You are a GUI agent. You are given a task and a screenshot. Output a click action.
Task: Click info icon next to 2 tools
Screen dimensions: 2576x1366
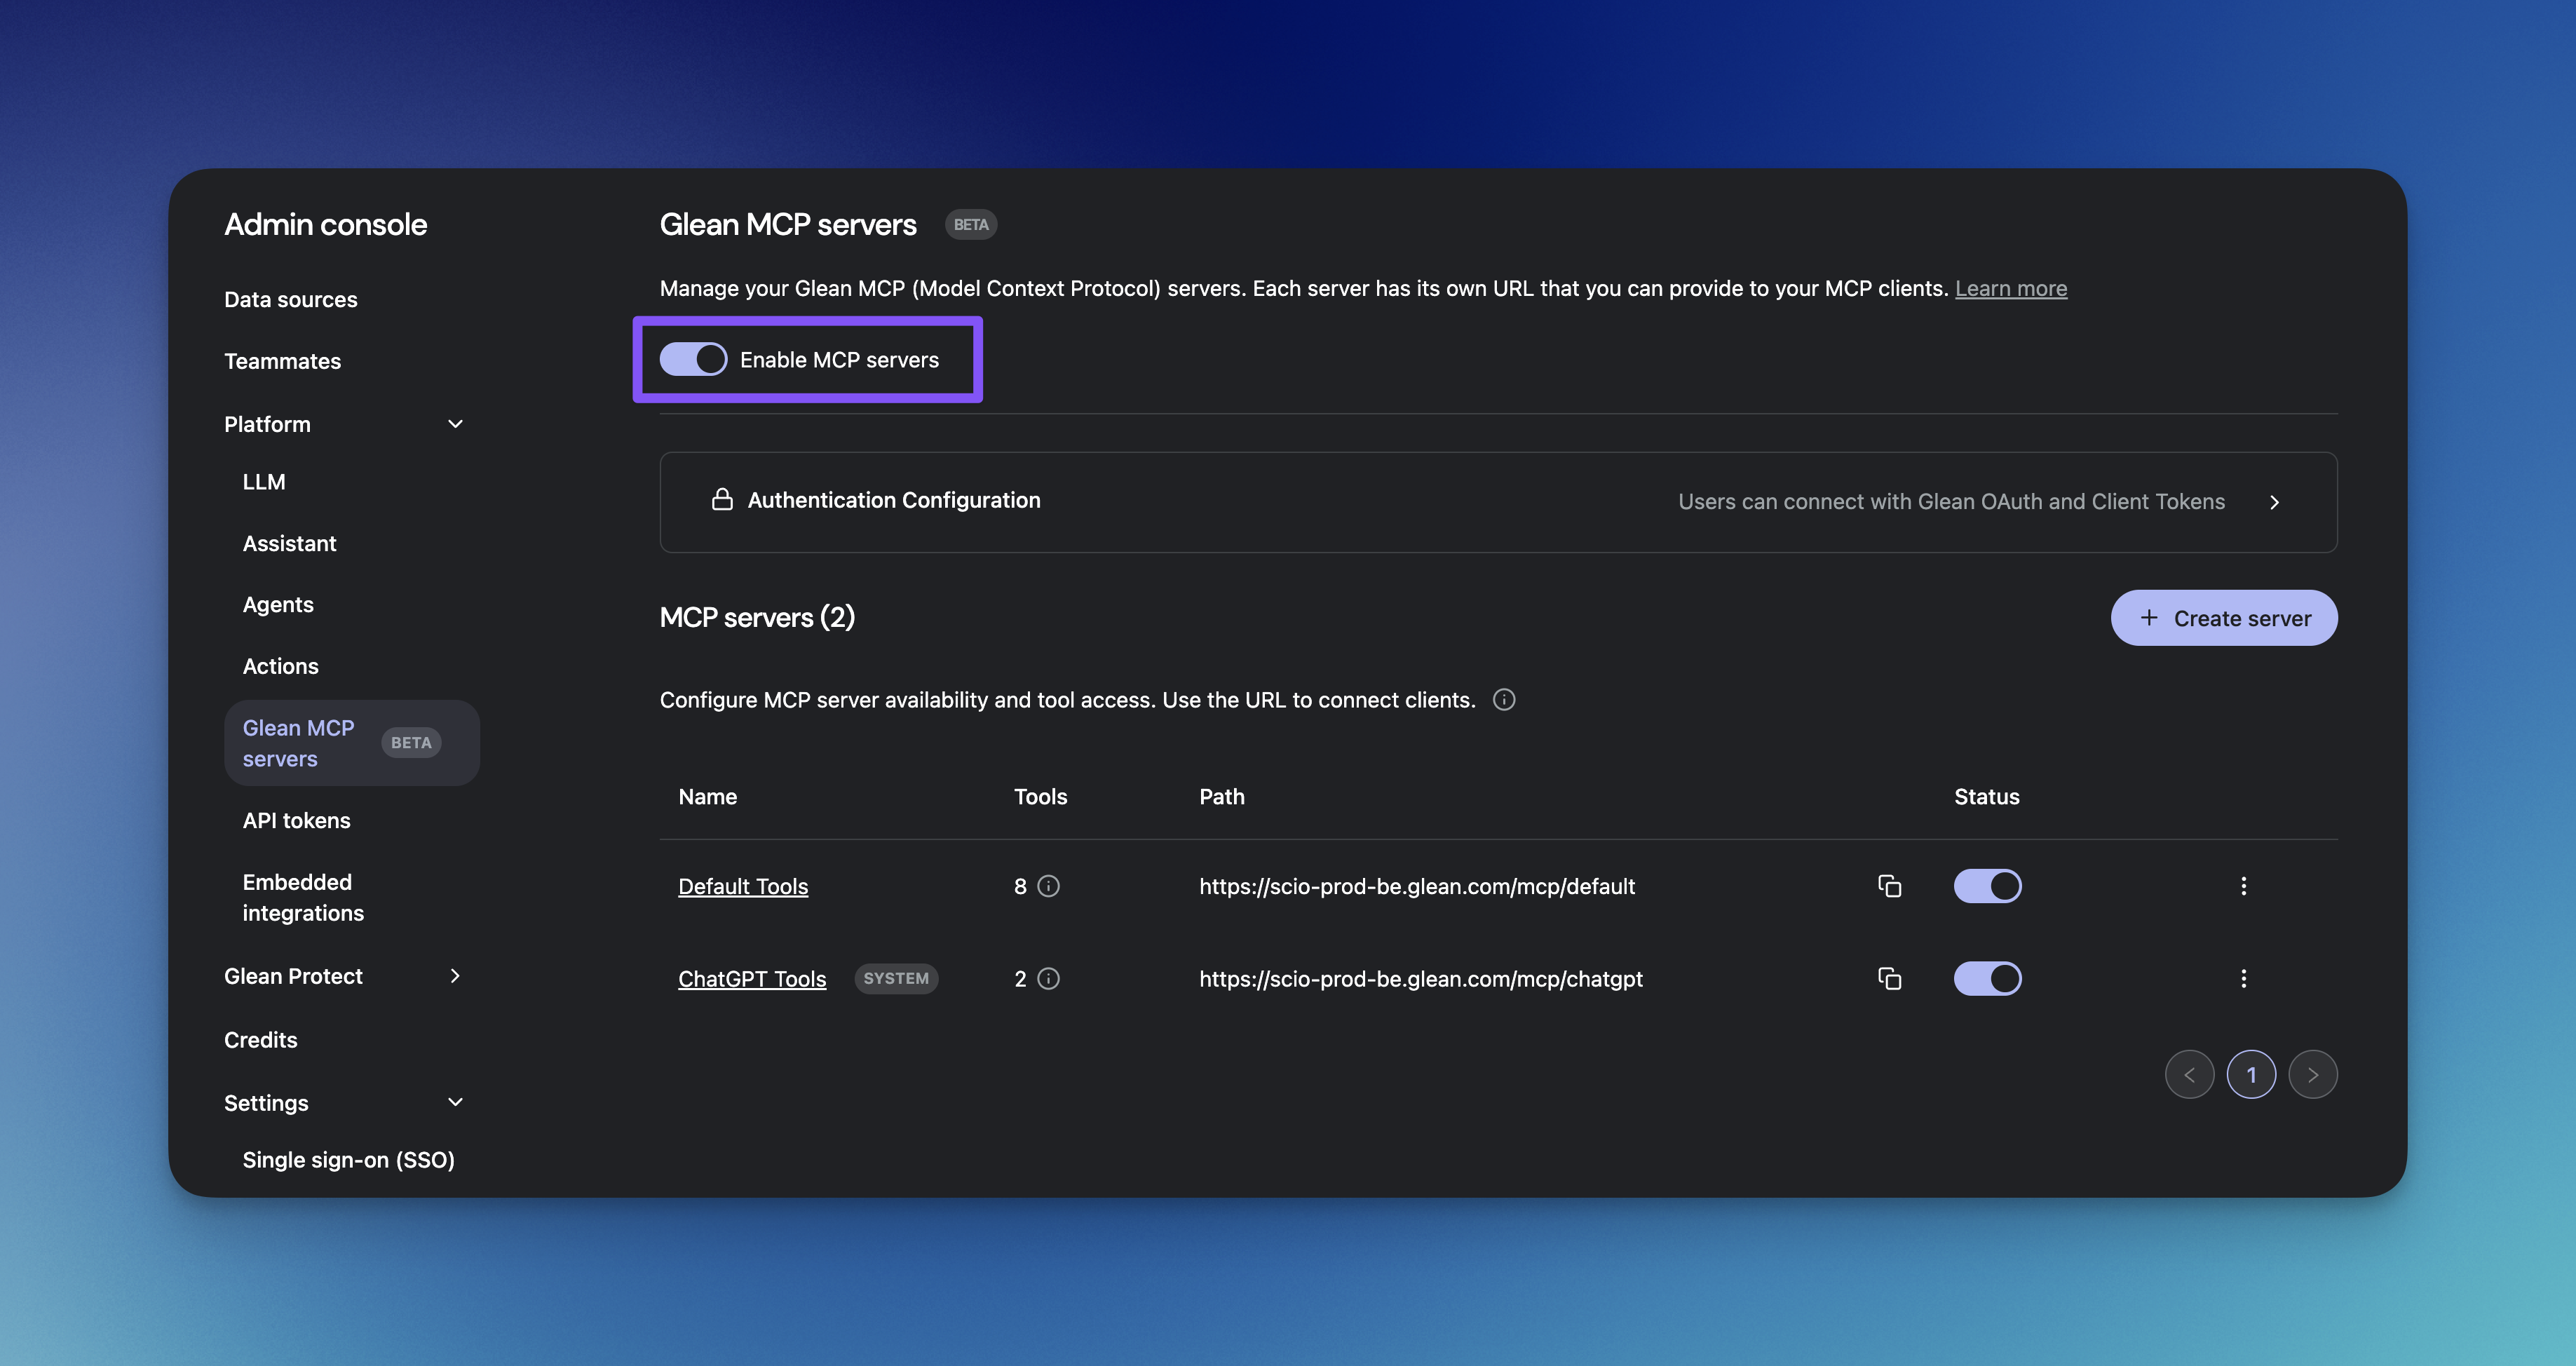click(x=1048, y=978)
